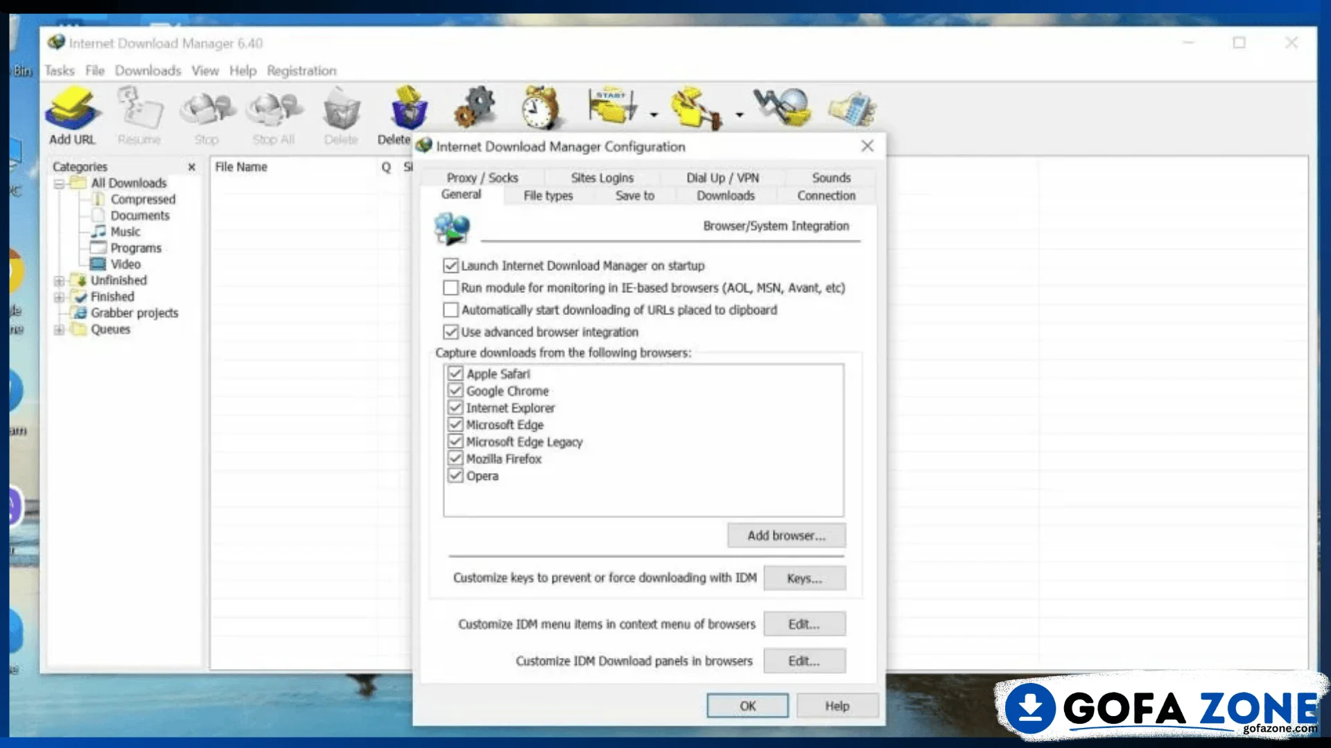Switch to the Sites Logins tab
The height and width of the screenshot is (748, 1331).
click(x=602, y=178)
